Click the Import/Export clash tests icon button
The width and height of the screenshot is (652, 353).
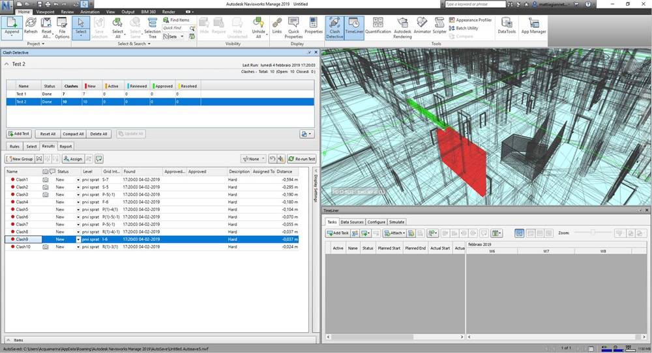pos(307,134)
